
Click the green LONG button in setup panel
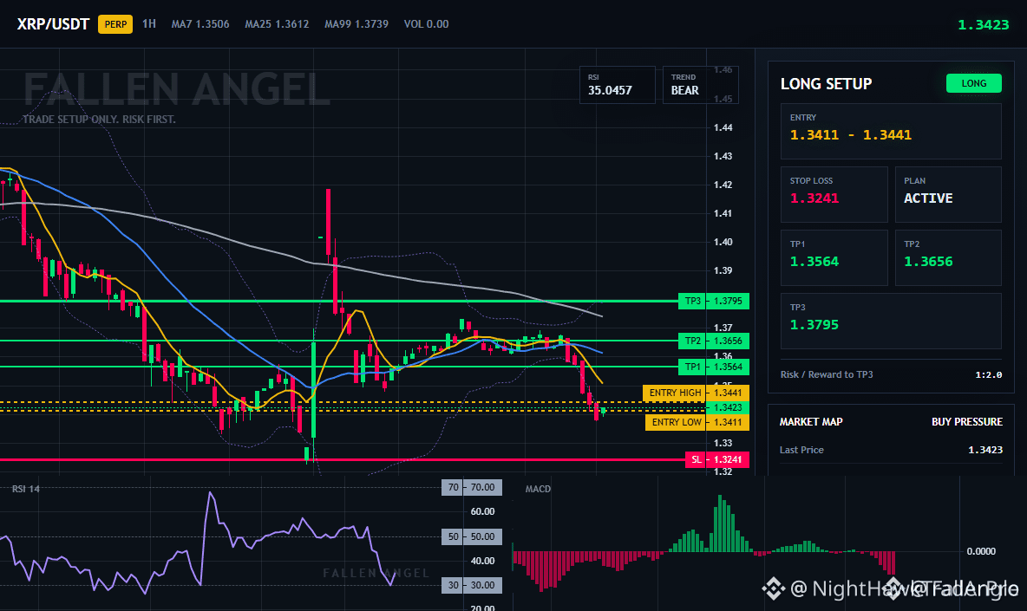pos(974,83)
